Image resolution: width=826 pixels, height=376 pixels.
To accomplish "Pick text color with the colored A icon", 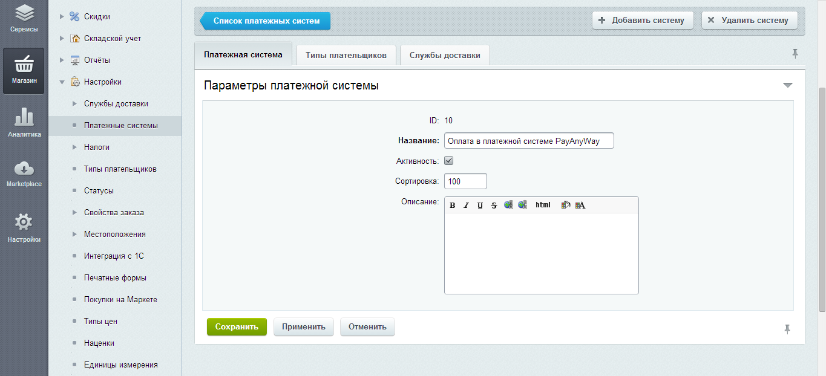I will [x=580, y=206].
